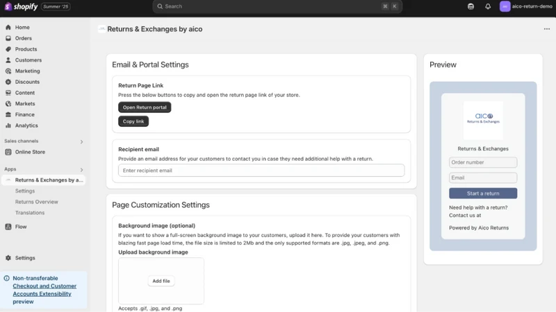This screenshot has width=556, height=312.
Task: Click the 'Page Customization Settings' heading
Action: coord(161,205)
